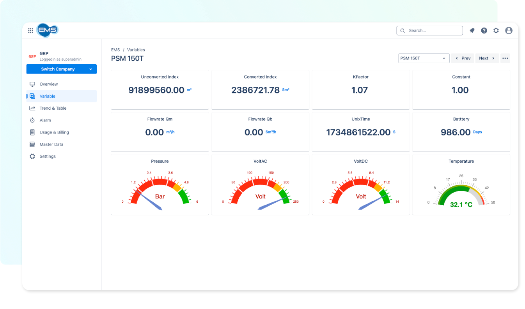The width and height of the screenshot is (525, 309).
Task: Open the settings gear in top bar
Action: click(x=496, y=31)
